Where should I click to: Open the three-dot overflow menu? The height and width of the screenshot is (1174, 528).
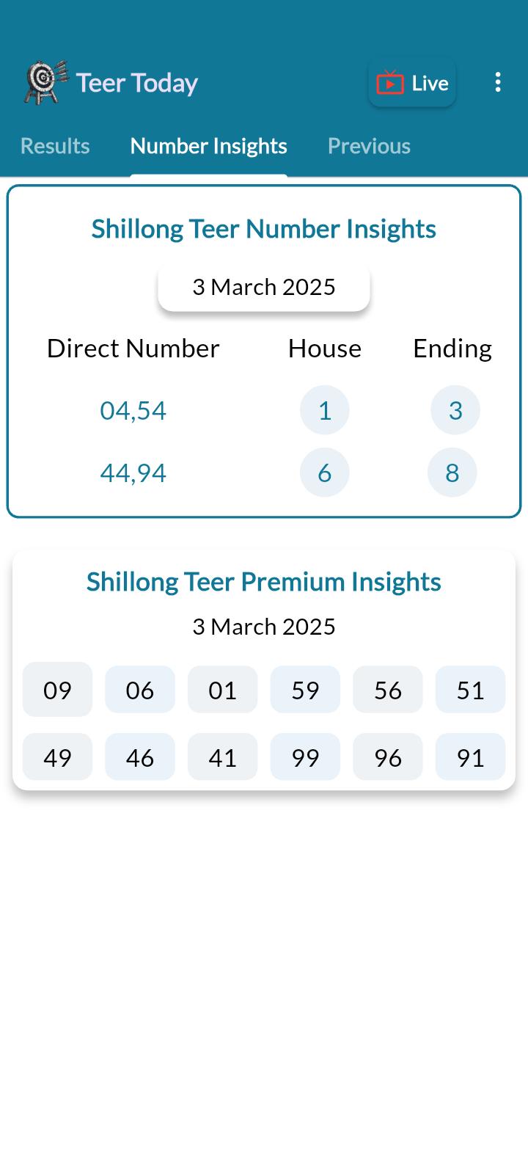(498, 82)
